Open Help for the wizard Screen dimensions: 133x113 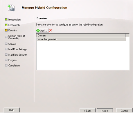[x=12, y=110]
